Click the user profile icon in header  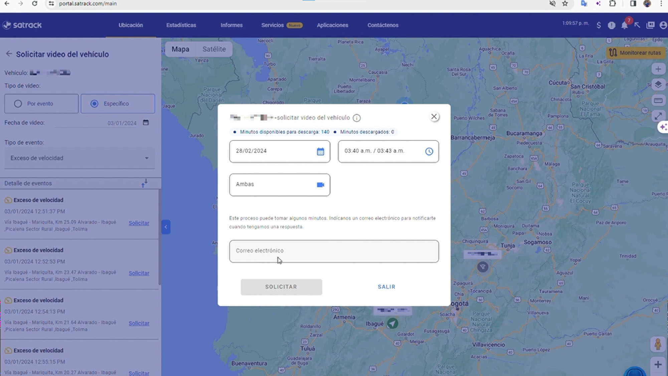coord(663,25)
